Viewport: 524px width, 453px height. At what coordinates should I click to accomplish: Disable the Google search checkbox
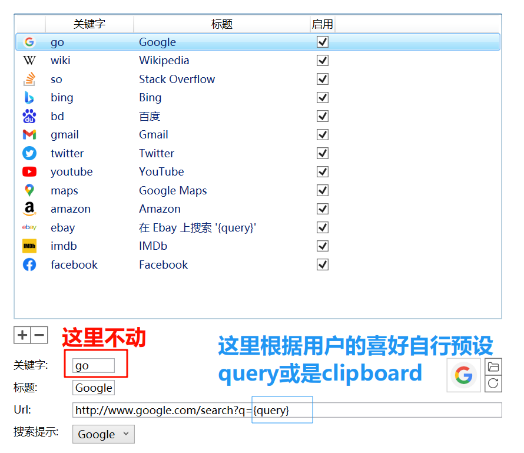(323, 42)
